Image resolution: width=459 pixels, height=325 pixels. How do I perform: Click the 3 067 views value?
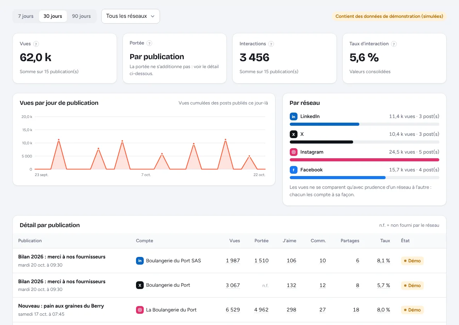click(233, 285)
